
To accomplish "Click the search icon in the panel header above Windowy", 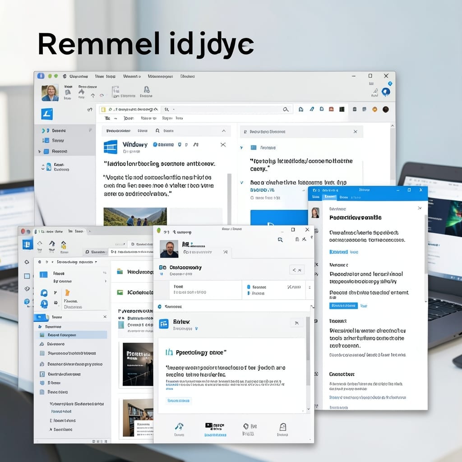I will click(157, 130).
